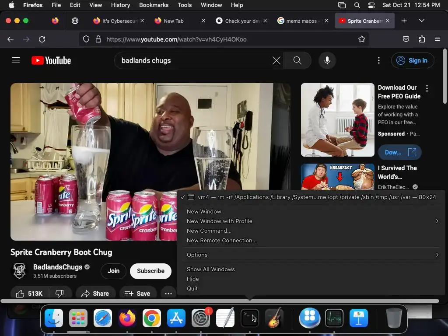Screen dimensions: 448x336
Task: Go to the YouTube home logo
Action: coord(51,60)
